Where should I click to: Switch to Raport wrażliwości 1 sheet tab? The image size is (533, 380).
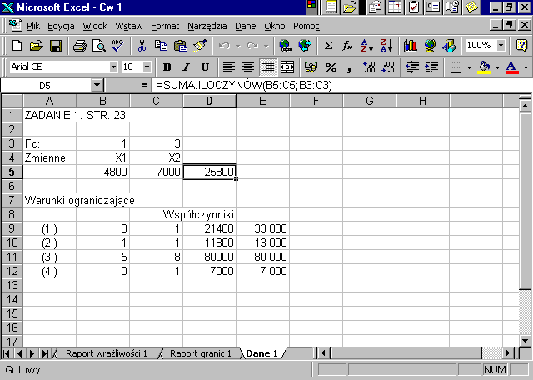click(x=106, y=353)
